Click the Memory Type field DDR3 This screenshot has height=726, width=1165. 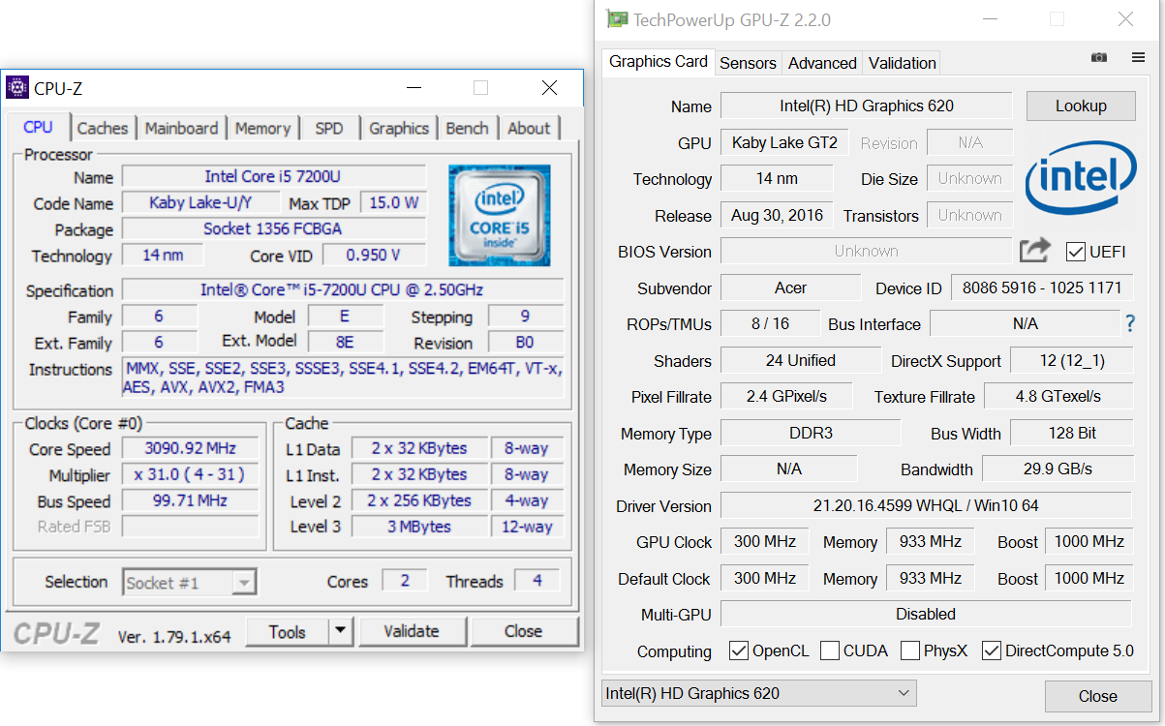click(811, 433)
